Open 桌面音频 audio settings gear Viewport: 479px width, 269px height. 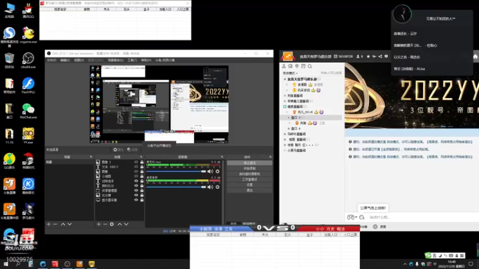[217, 187]
